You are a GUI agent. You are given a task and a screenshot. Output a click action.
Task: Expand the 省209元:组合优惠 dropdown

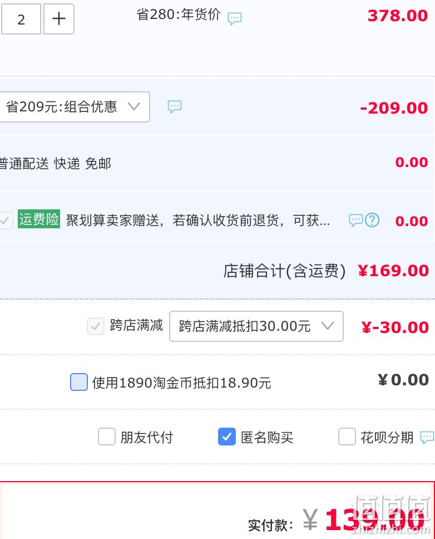tap(74, 107)
